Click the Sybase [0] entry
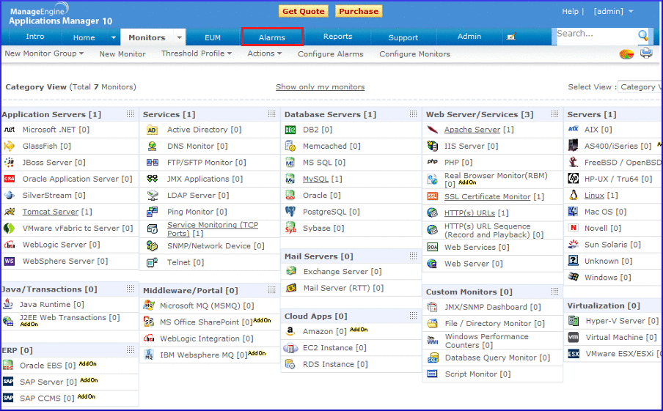The image size is (663, 411). (x=323, y=228)
